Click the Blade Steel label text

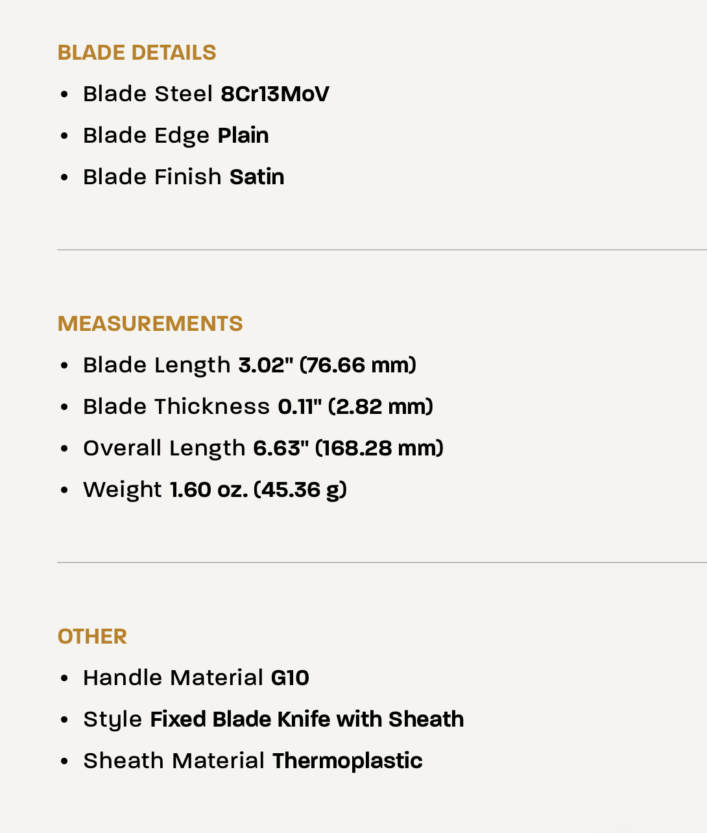[x=148, y=94]
